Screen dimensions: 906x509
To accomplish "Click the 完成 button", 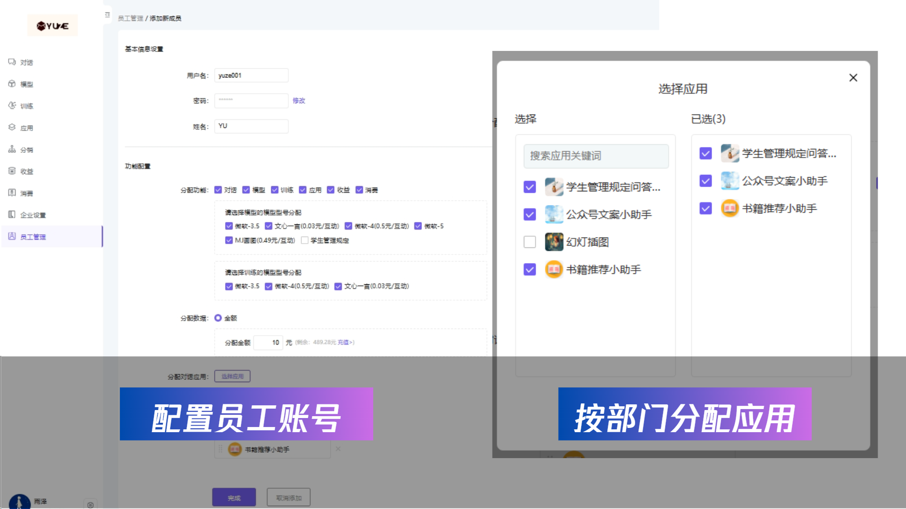I will (x=234, y=498).
